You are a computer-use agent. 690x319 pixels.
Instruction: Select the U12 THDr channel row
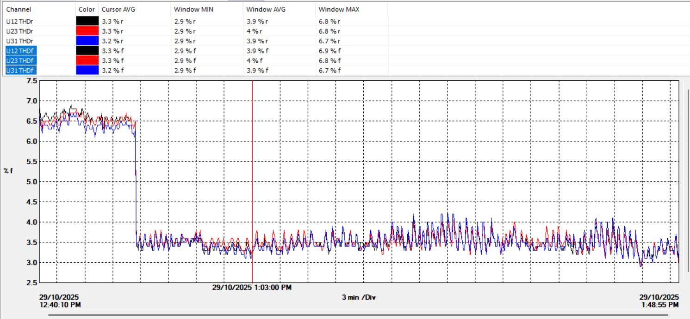click(x=19, y=21)
